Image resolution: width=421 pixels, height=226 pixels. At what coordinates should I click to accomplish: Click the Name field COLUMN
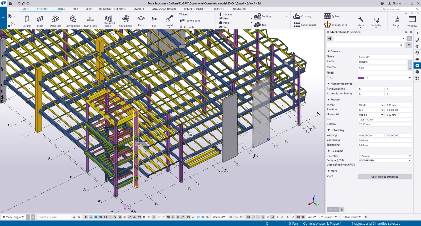pyautogui.click(x=385, y=57)
